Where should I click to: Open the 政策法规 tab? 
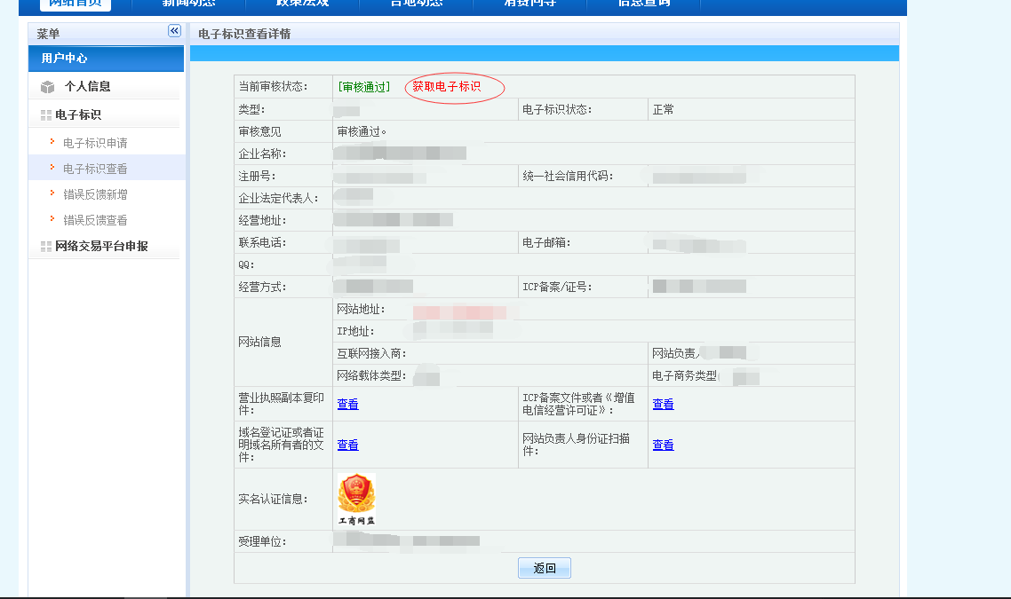(302, 4)
